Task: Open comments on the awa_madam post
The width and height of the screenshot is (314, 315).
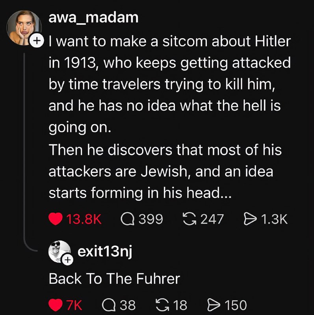Action: click(127, 219)
